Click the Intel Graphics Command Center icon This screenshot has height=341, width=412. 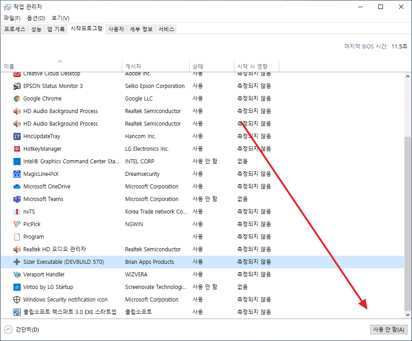click(17, 162)
